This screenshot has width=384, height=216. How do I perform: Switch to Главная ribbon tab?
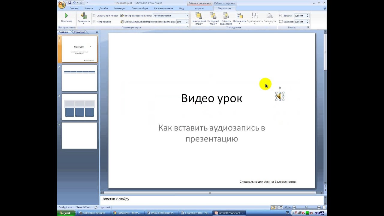pos(74,8)
